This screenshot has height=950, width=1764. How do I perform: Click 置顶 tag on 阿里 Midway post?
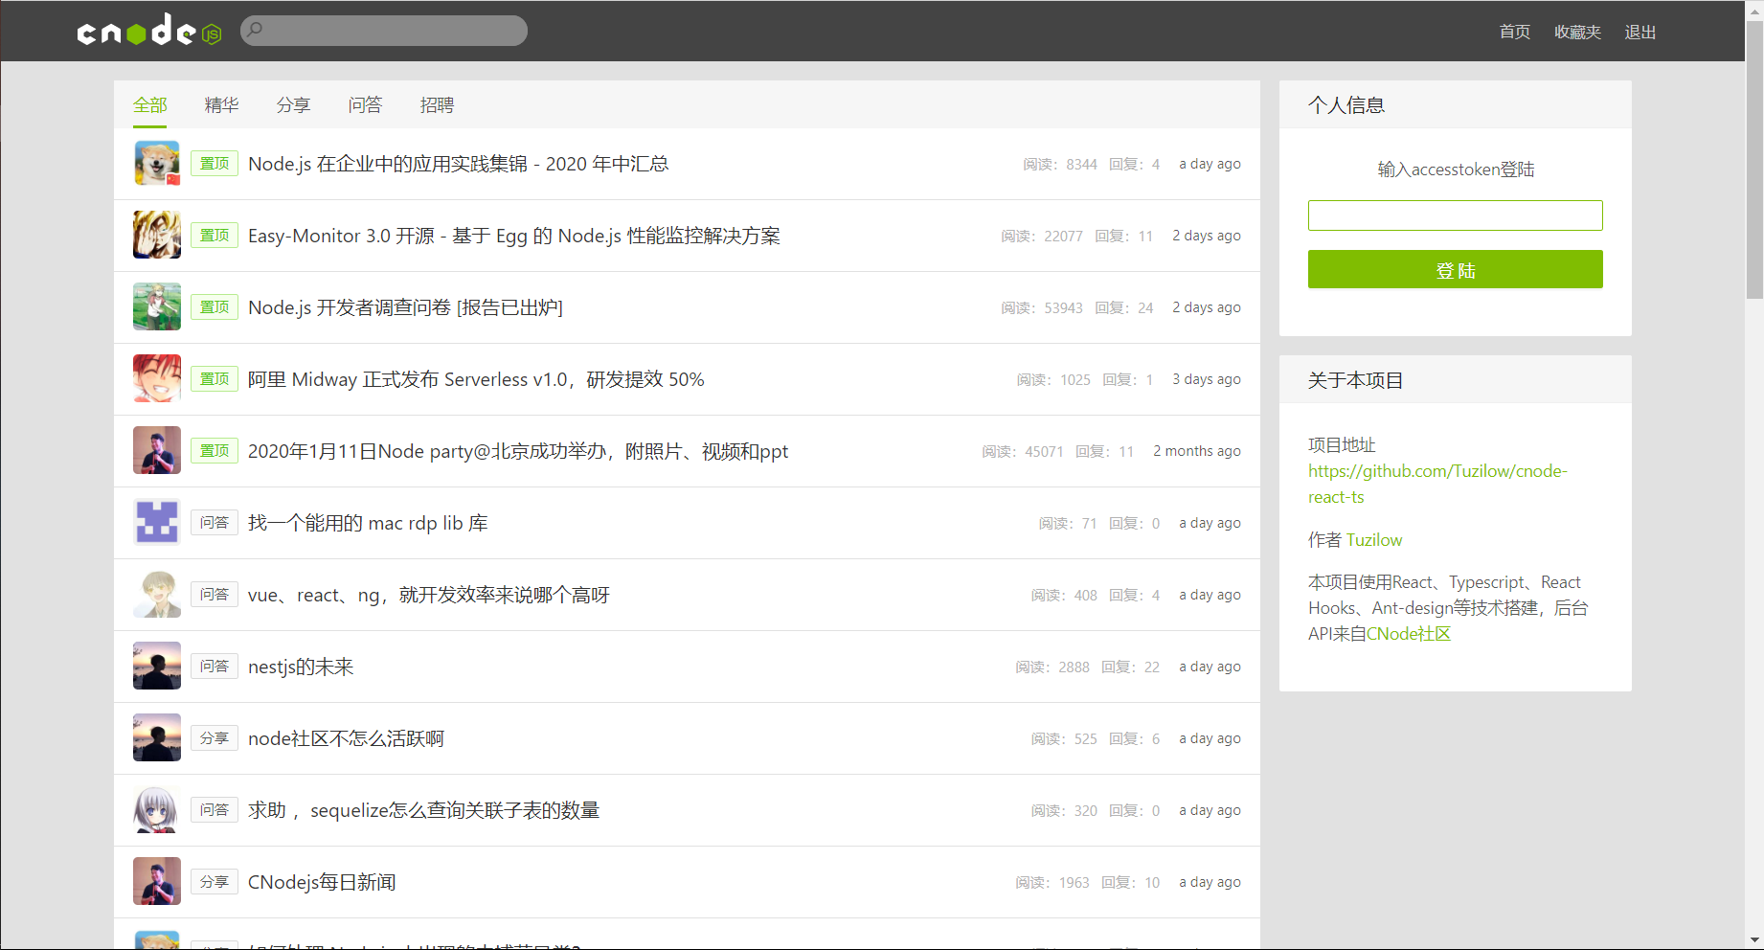pyautogui.click(x=215, y=378)
